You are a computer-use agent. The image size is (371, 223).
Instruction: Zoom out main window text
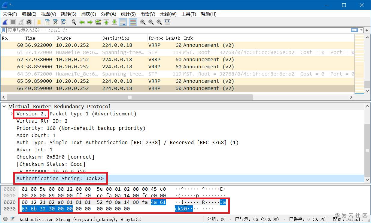(x=151, y=22)
